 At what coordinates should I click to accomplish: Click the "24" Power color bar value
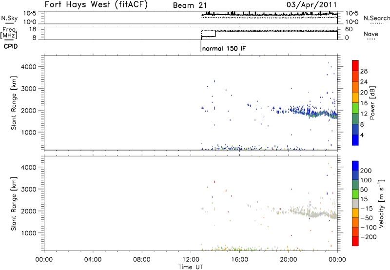[364, 82]
